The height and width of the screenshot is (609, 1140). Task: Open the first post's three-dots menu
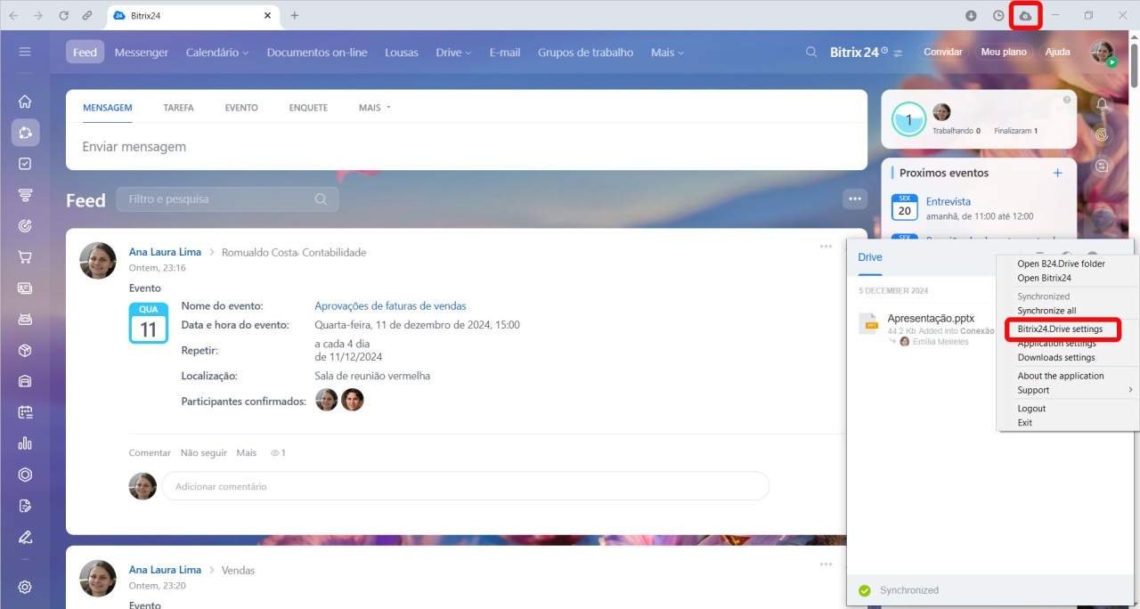pos(826,247)
